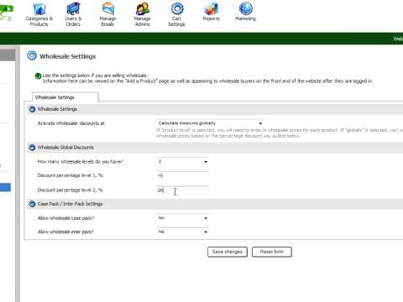Click the Wholesale Global Discounts heading text
The width and height of the screenshot is (403, 302).
coord(65,148)
